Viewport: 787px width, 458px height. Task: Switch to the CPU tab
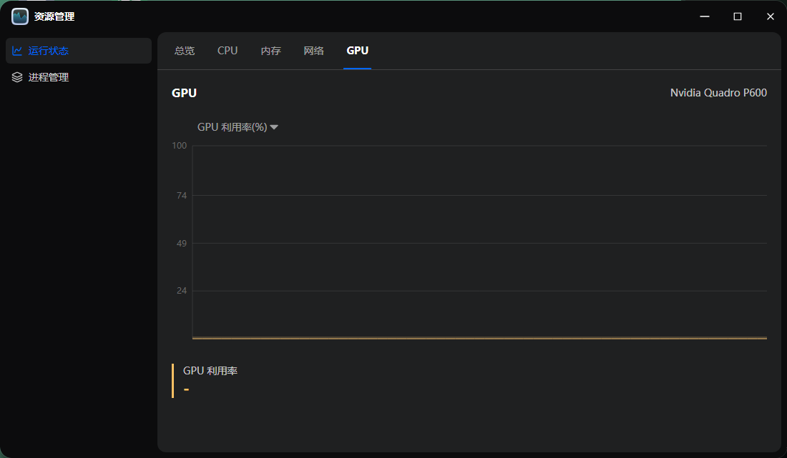[228, 51]
